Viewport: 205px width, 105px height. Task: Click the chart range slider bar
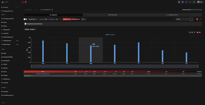coord(115,66)
